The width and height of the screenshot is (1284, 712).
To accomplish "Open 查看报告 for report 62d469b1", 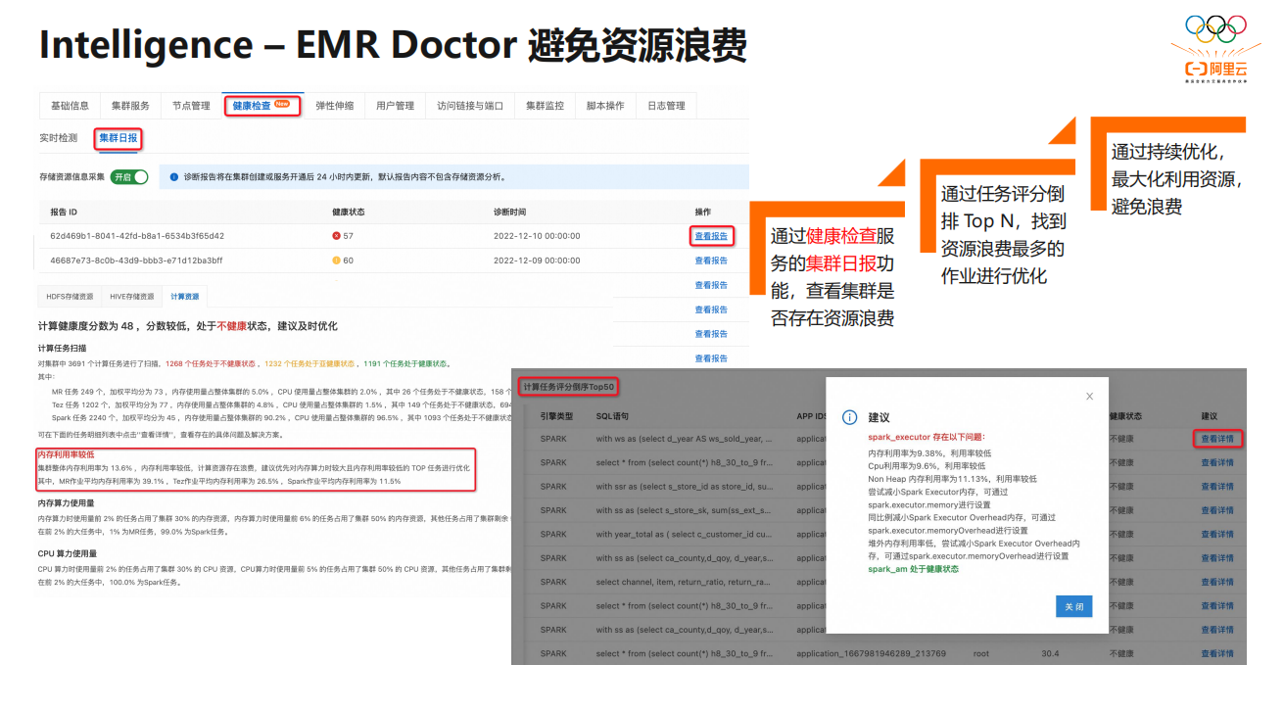I will [x=712, y=235].
